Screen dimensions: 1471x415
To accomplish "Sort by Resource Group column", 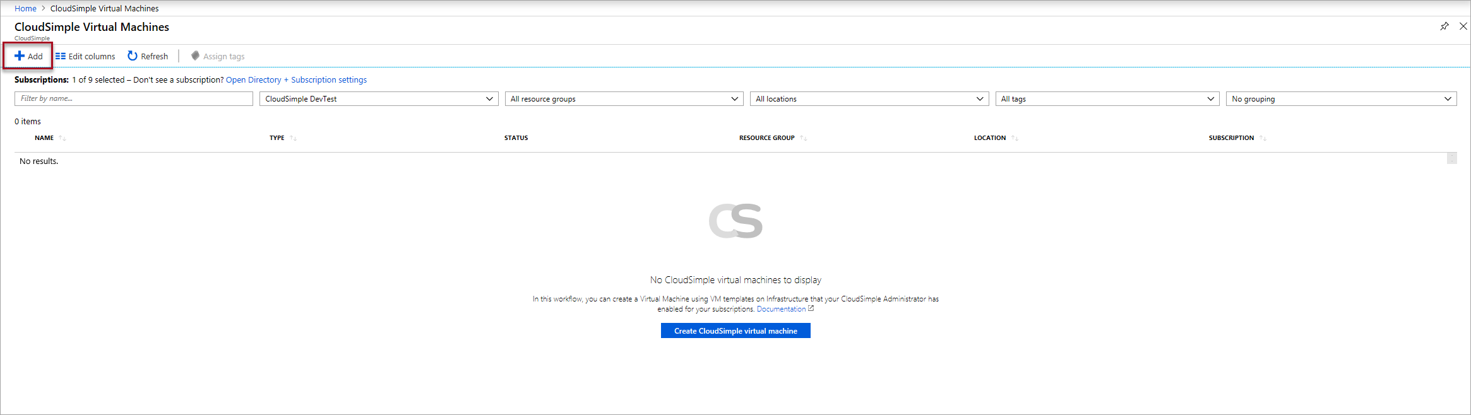I will (773, 137).
